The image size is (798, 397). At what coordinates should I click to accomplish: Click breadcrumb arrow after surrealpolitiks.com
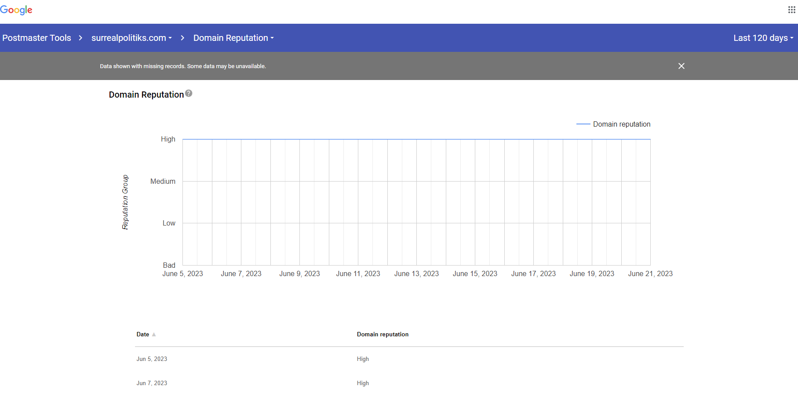click(182, 38)
